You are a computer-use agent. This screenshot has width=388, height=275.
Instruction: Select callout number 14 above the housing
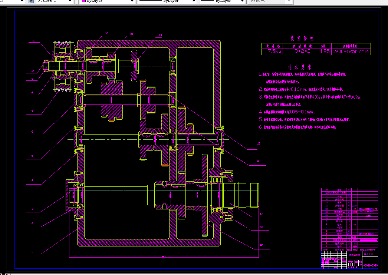(160, 35)
